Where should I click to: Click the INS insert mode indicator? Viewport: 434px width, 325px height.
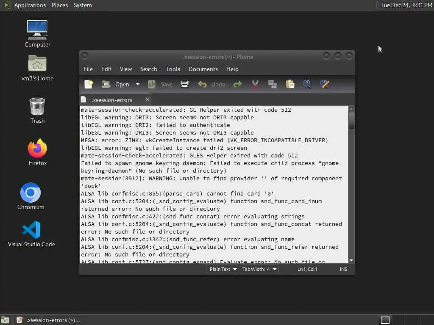pyautogui.click(x=343, y=269)
